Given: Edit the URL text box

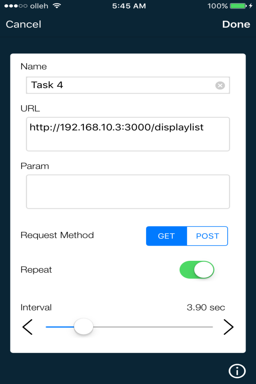Looking at the screenshot, I should 128,134.
